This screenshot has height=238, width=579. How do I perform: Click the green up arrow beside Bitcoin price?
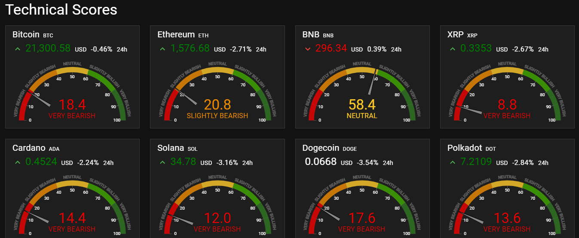(18, 49)
